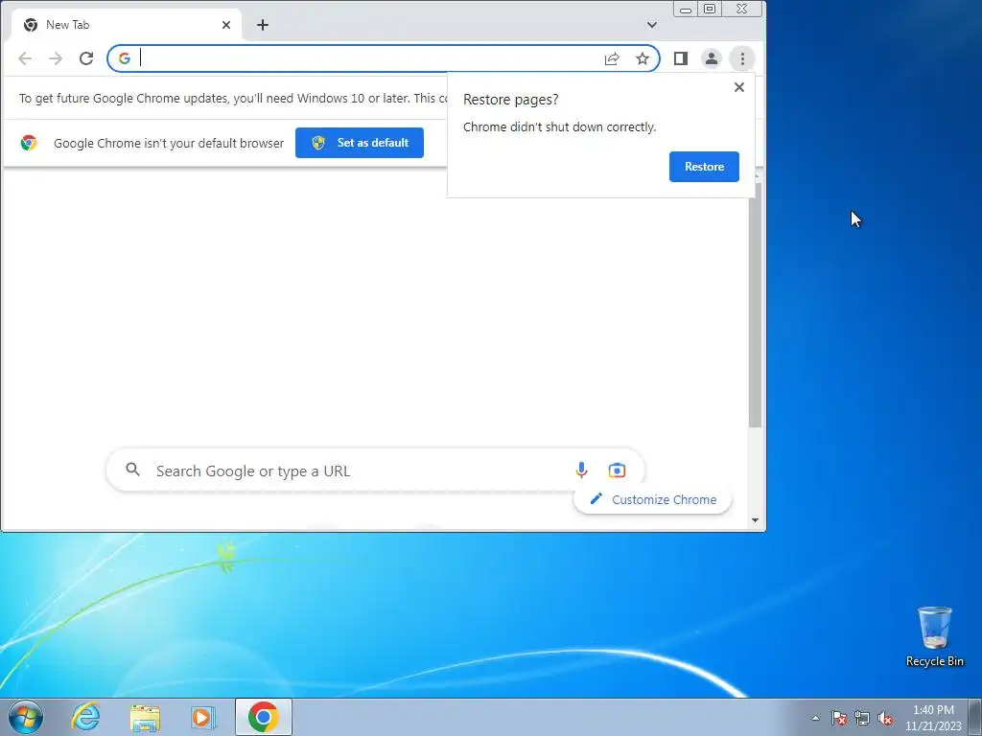Viewport: 982px width, 736px height.
Task: Select the New Tab tab
Action: click(x=127, y=25)
